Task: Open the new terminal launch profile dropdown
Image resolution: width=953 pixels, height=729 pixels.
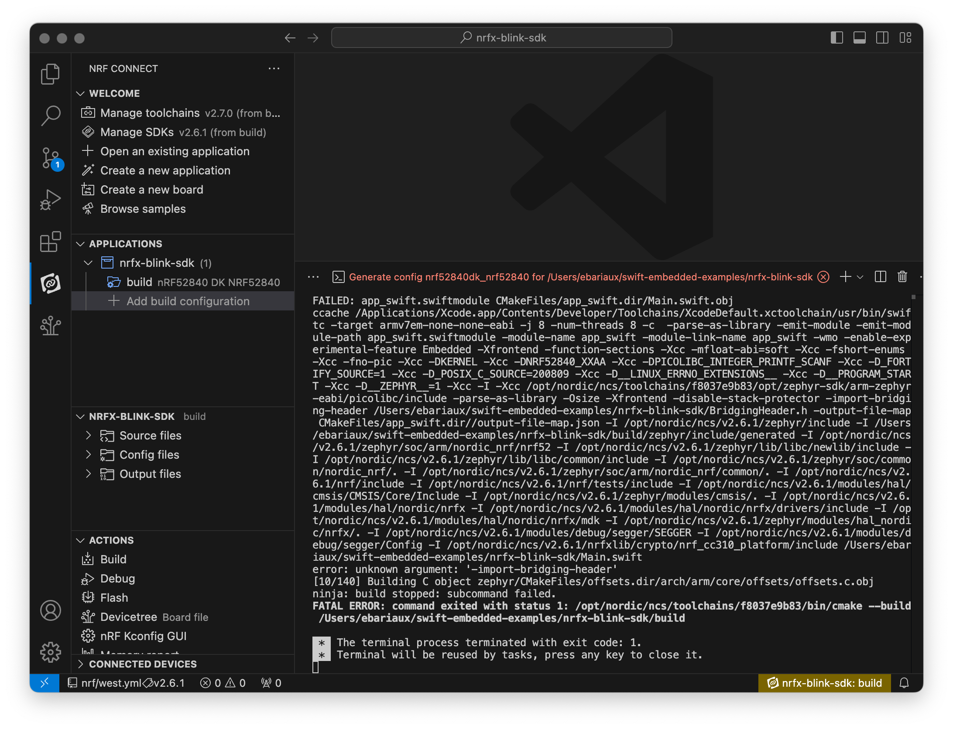Action: 860,277
